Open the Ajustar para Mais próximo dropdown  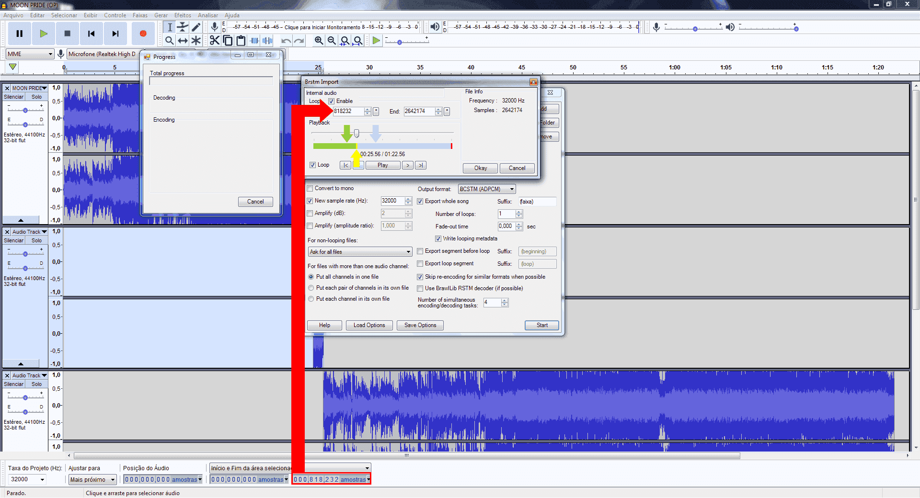point(92,479)
